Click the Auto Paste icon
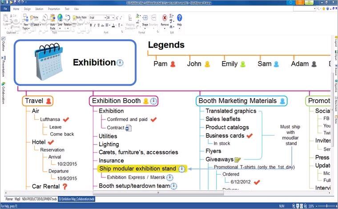 pos(53,19)
